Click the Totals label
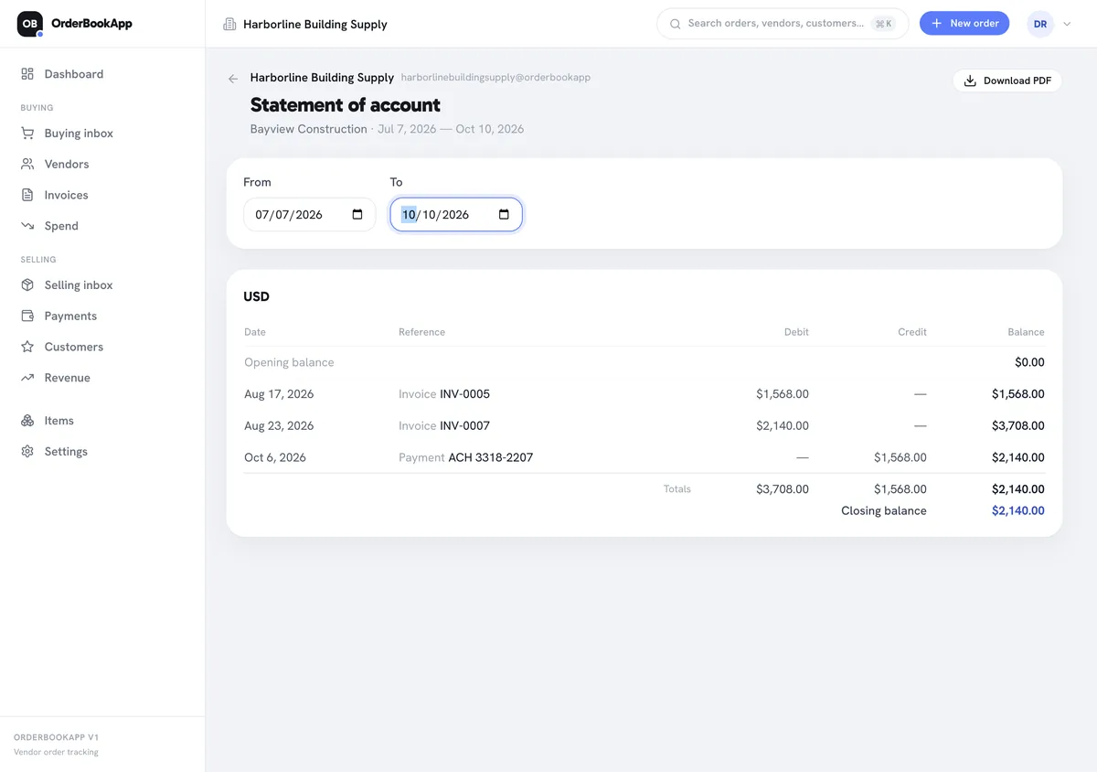 (677, 489)
